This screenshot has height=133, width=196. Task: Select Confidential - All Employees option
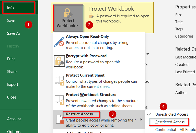[176, 130]
